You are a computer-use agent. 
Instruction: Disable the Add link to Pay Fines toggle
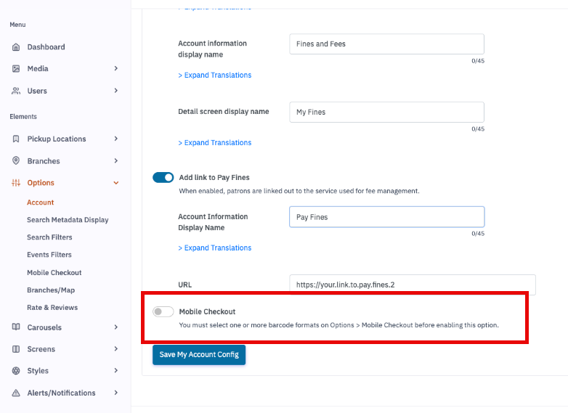coord(163,177)
